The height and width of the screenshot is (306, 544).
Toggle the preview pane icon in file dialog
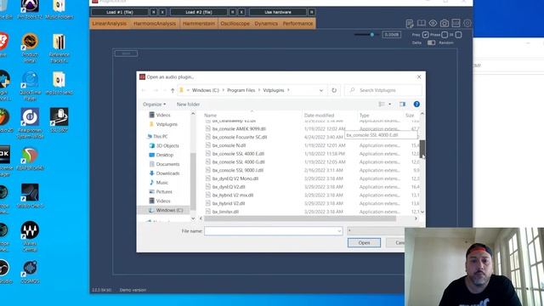tap(402, 104)
